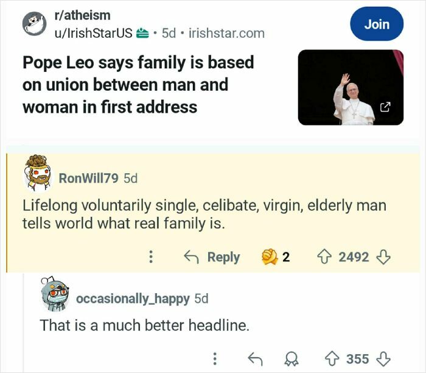Downvote RonWill79's comment
The height and width of the screenshot is (373, 426).
click(382, 257)
